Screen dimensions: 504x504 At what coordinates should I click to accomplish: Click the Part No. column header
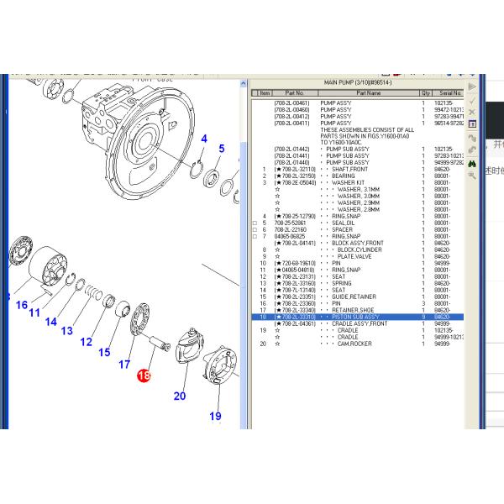pos(295,93)
